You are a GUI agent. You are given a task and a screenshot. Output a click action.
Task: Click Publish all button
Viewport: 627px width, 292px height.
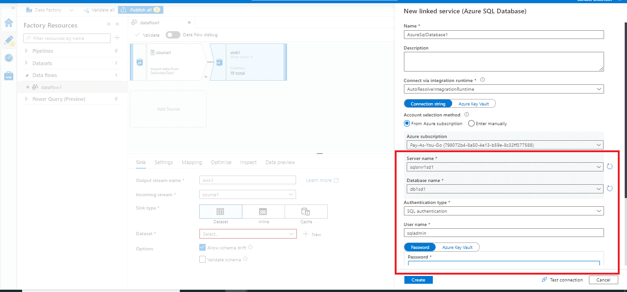pyautogui.click(x=140, y=10)
